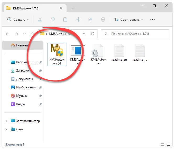This screenshot has width=174, height=150.
Task: Expand the address bar history dropdown
Action: (84, 34)
